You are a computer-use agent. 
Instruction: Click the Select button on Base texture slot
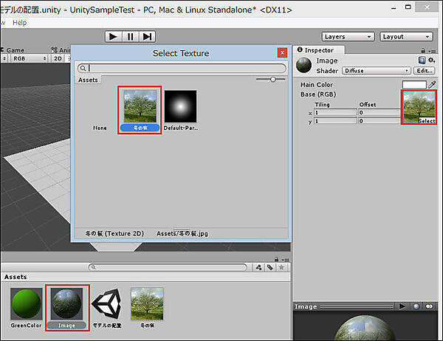tap(427, 120)
